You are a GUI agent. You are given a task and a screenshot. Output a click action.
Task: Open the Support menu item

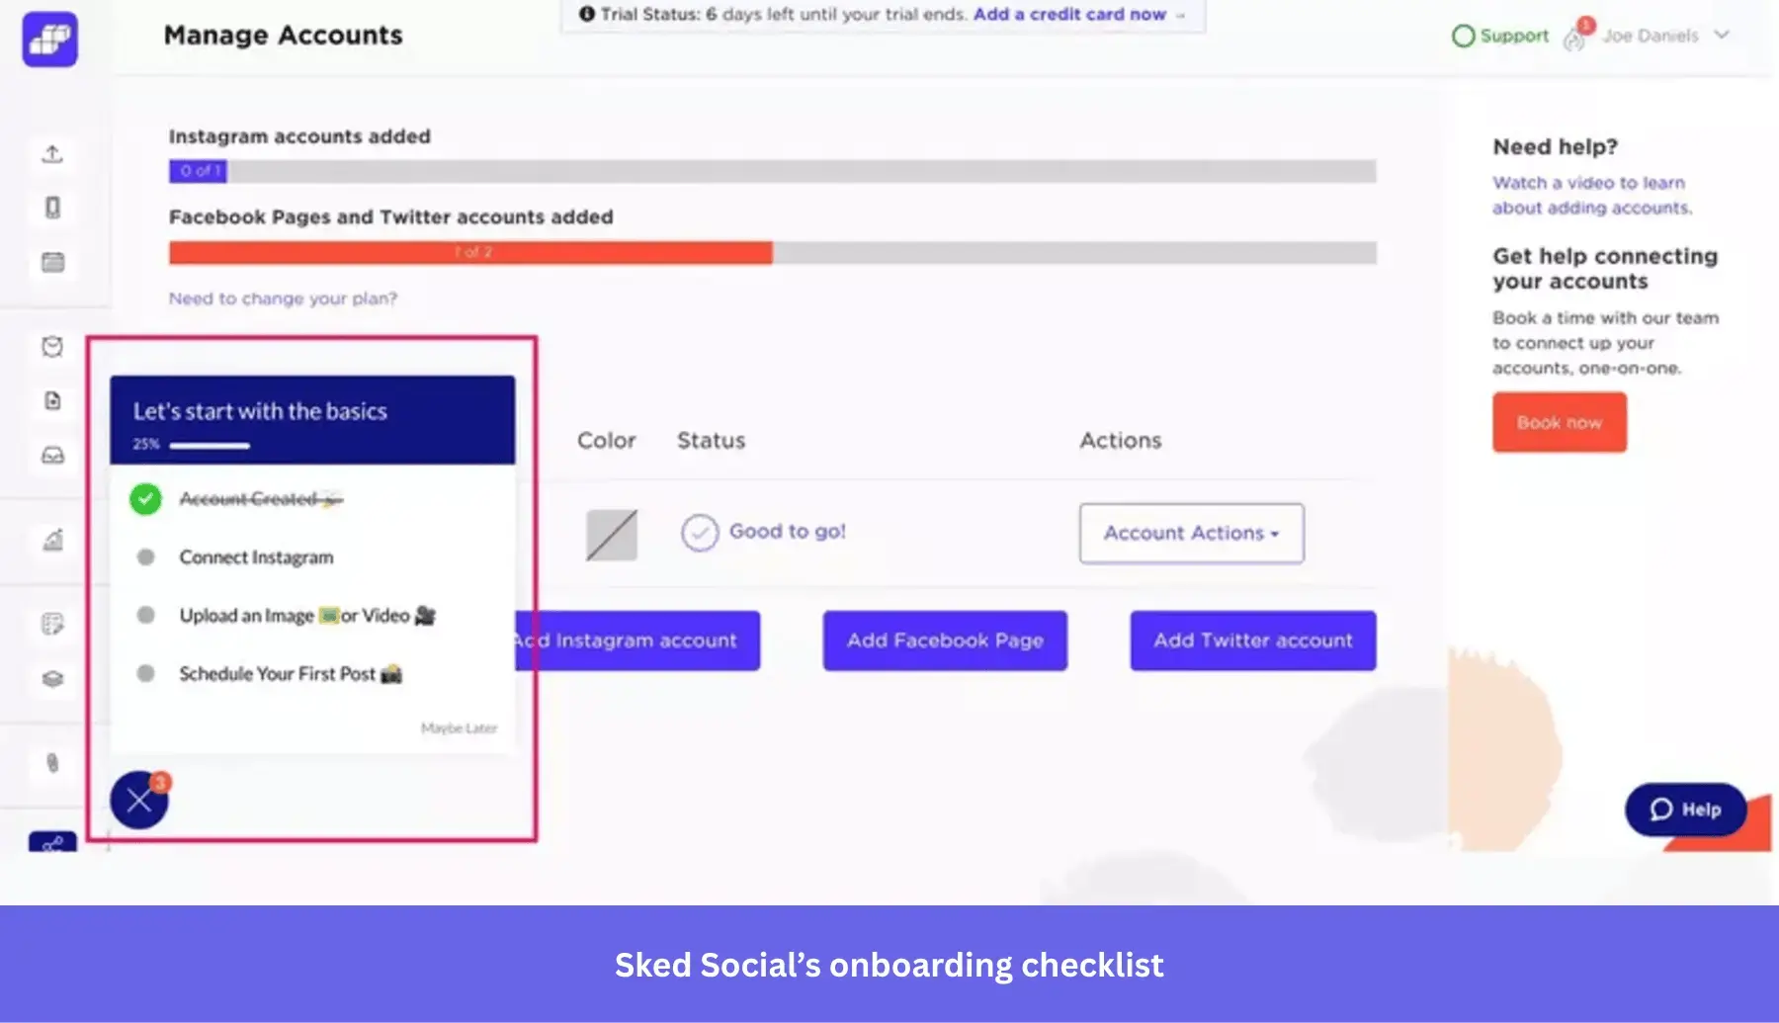tap(1500, 36)
